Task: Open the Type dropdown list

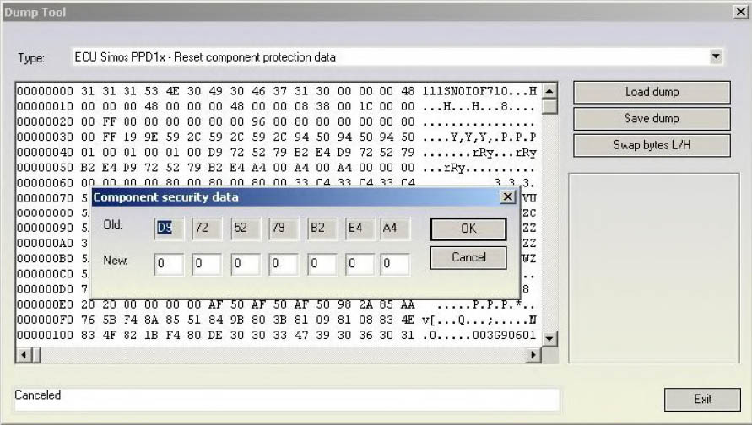Action: pyautogui.click(x=716, y=57)
